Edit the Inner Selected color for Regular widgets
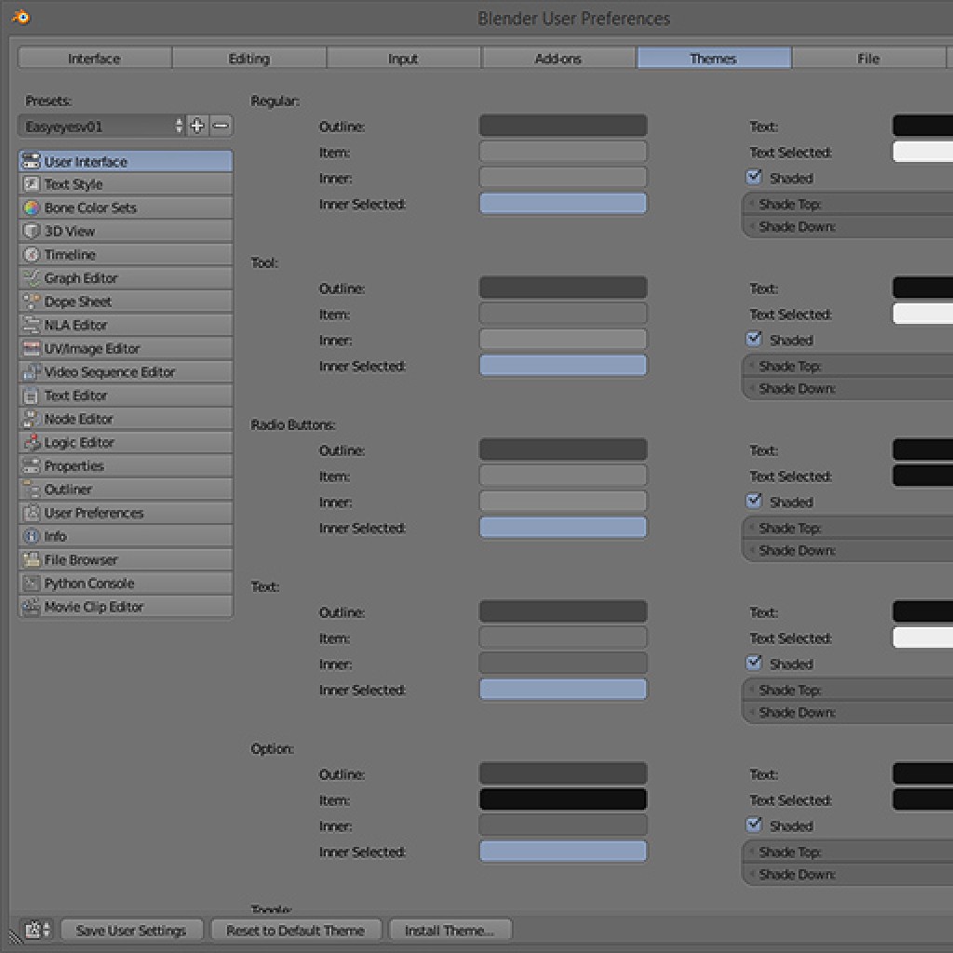The width and height of the screenshot is (953, 953). (562, 204)
